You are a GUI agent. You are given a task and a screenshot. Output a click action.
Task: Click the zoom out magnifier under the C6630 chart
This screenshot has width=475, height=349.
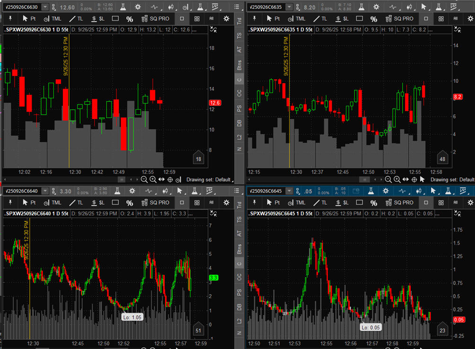[x=144, y=179]
